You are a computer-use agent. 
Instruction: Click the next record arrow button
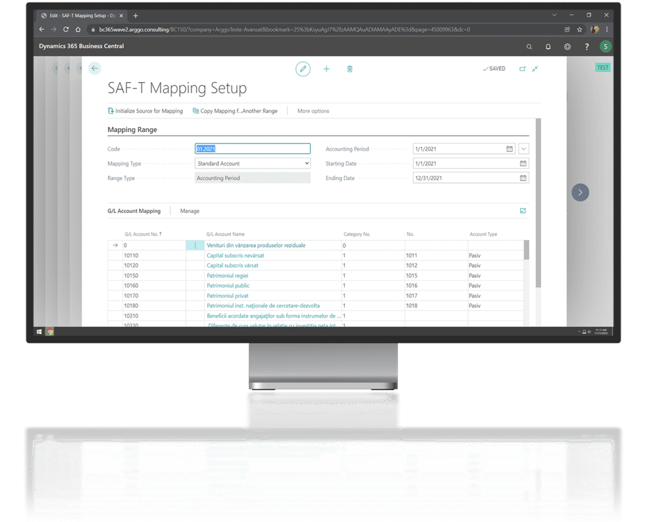[x=580, y=193]
